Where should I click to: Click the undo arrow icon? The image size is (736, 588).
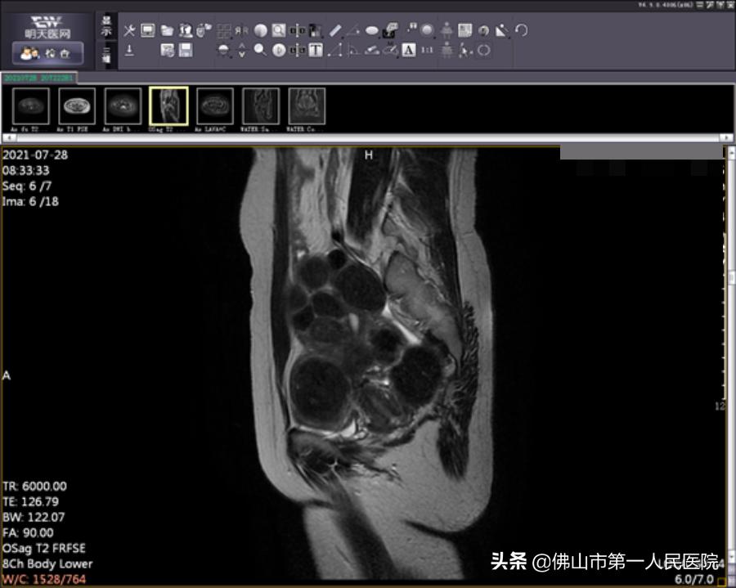[x=521, y=30]
